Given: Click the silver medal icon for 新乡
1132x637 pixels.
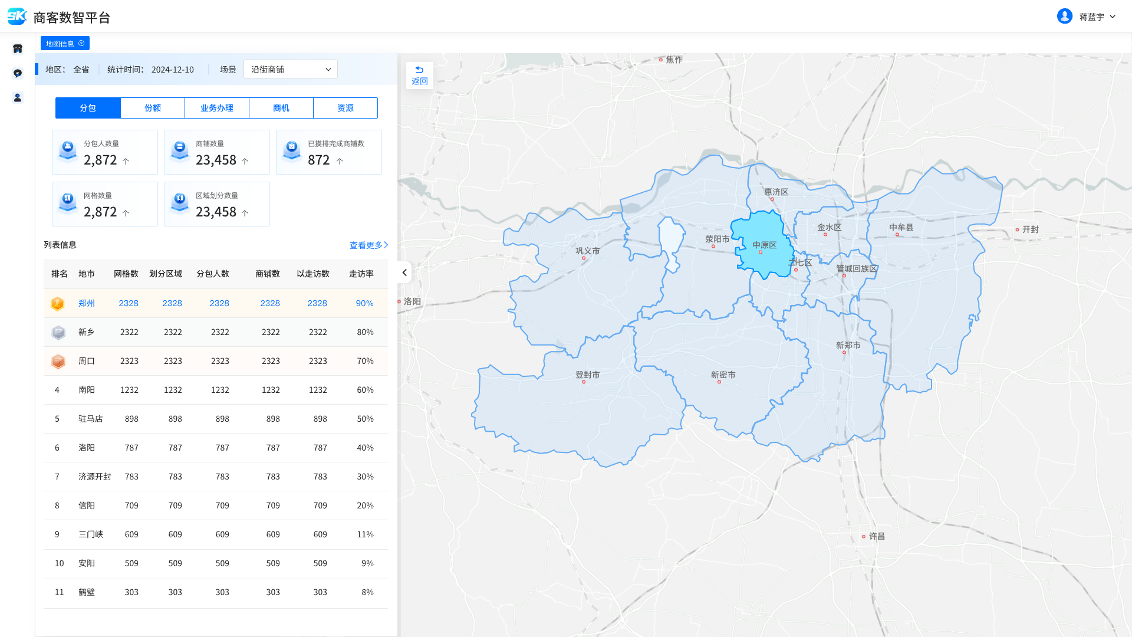Looking at the screenshot, I should pyautogui.click(x=58, y=332).
